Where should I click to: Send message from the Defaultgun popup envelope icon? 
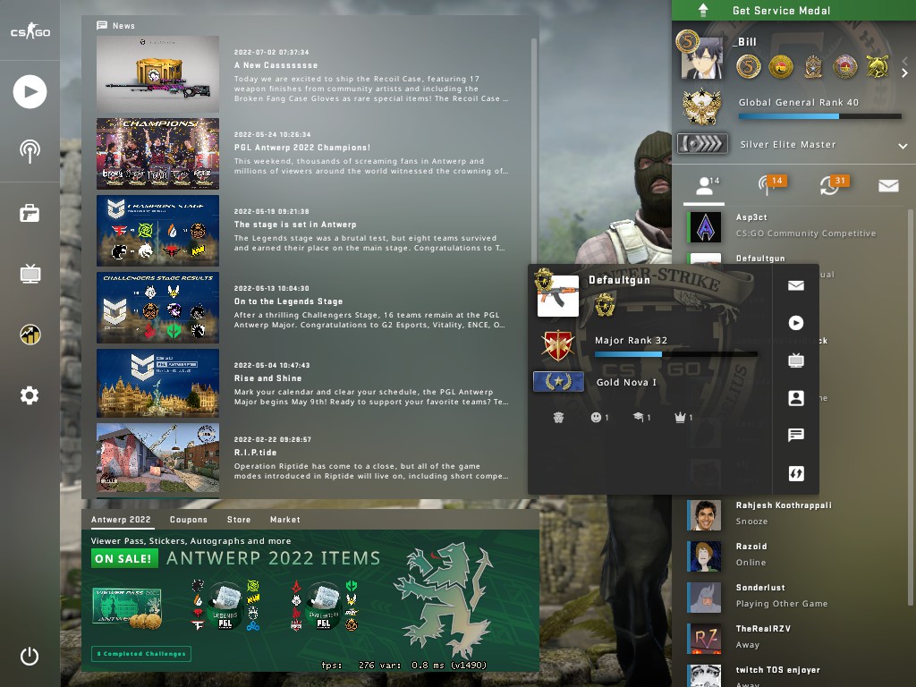pyautogui.click(x=795, y=285)
